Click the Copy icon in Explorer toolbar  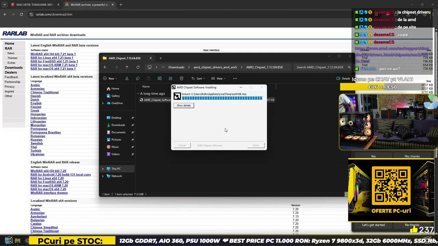pos(138,78)
